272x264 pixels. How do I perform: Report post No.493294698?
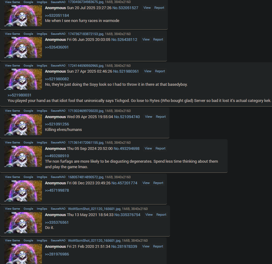click(x=160, y=149)
